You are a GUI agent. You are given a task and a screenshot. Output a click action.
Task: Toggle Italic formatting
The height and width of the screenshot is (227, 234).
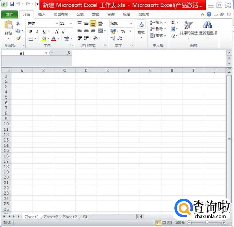37,31
